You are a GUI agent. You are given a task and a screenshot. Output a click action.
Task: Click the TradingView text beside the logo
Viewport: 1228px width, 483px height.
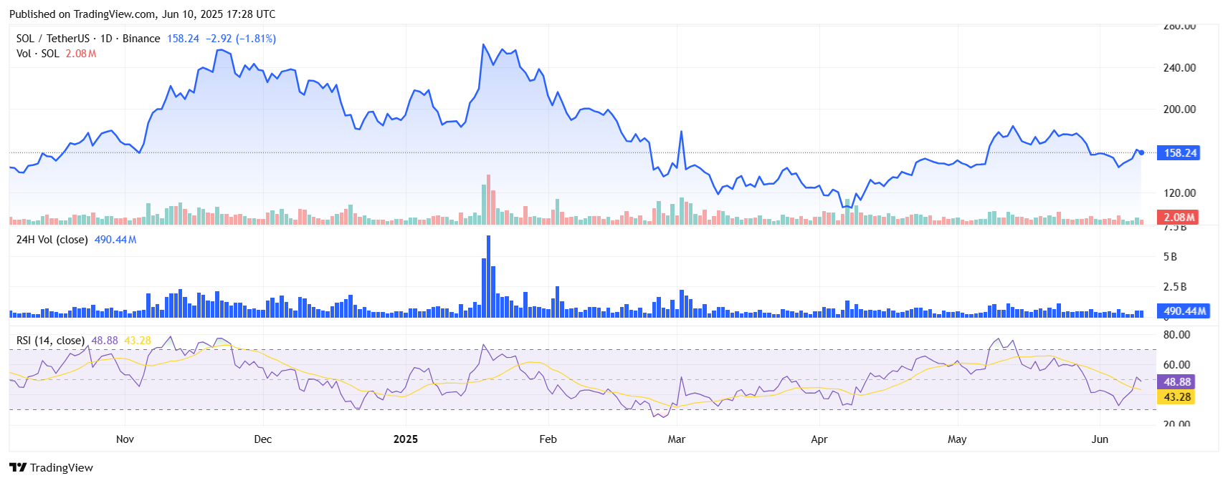pos(62,468)
